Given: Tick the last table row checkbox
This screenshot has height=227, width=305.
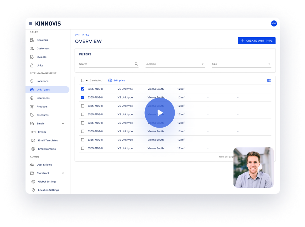Looking at the screenshot, I should [x=83, y=148].
